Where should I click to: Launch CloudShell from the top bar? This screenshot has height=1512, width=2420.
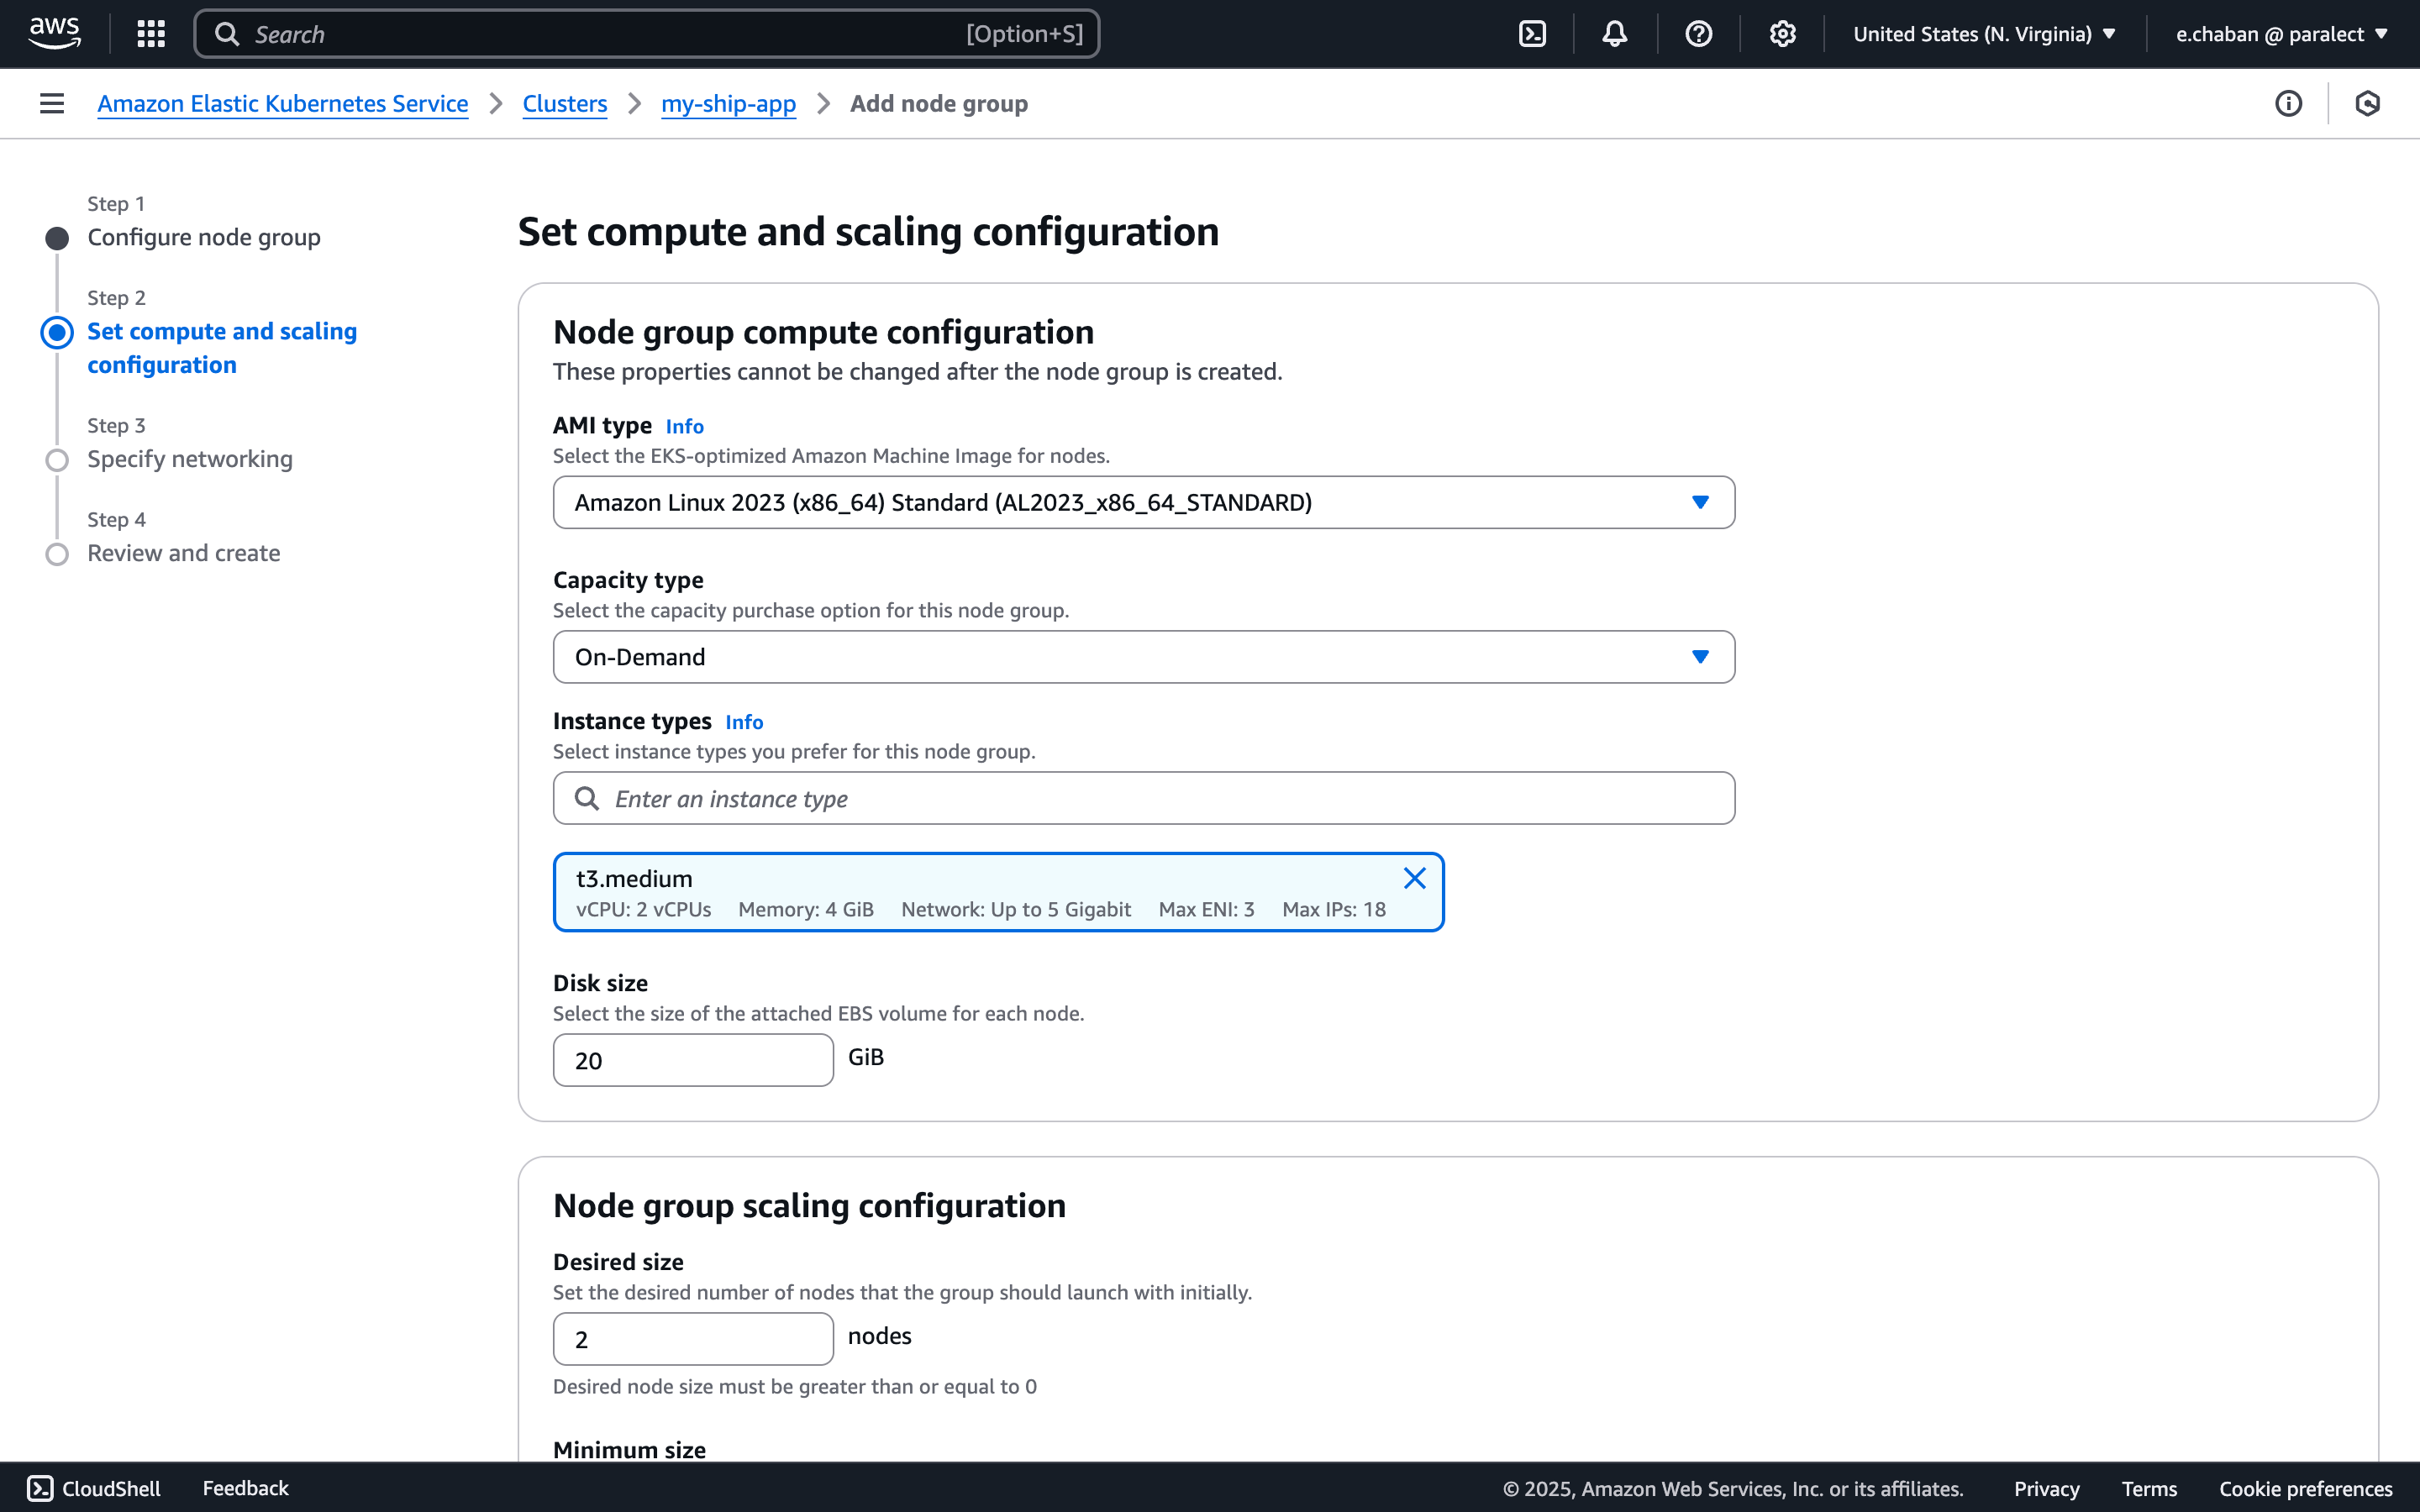coord(1532,33)
